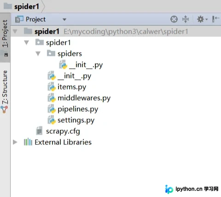This screenshot has height=197, width=221.
Task: Click the Python file icon of middlewares.py
Action: [52, 98]
